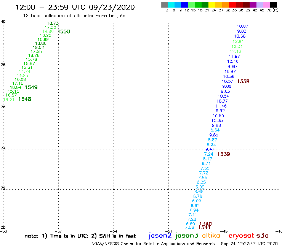This screenshot has height=247, width=282.
Task: Click the 7.24 reading beside 1339
Action: click(x=208, y=154)
